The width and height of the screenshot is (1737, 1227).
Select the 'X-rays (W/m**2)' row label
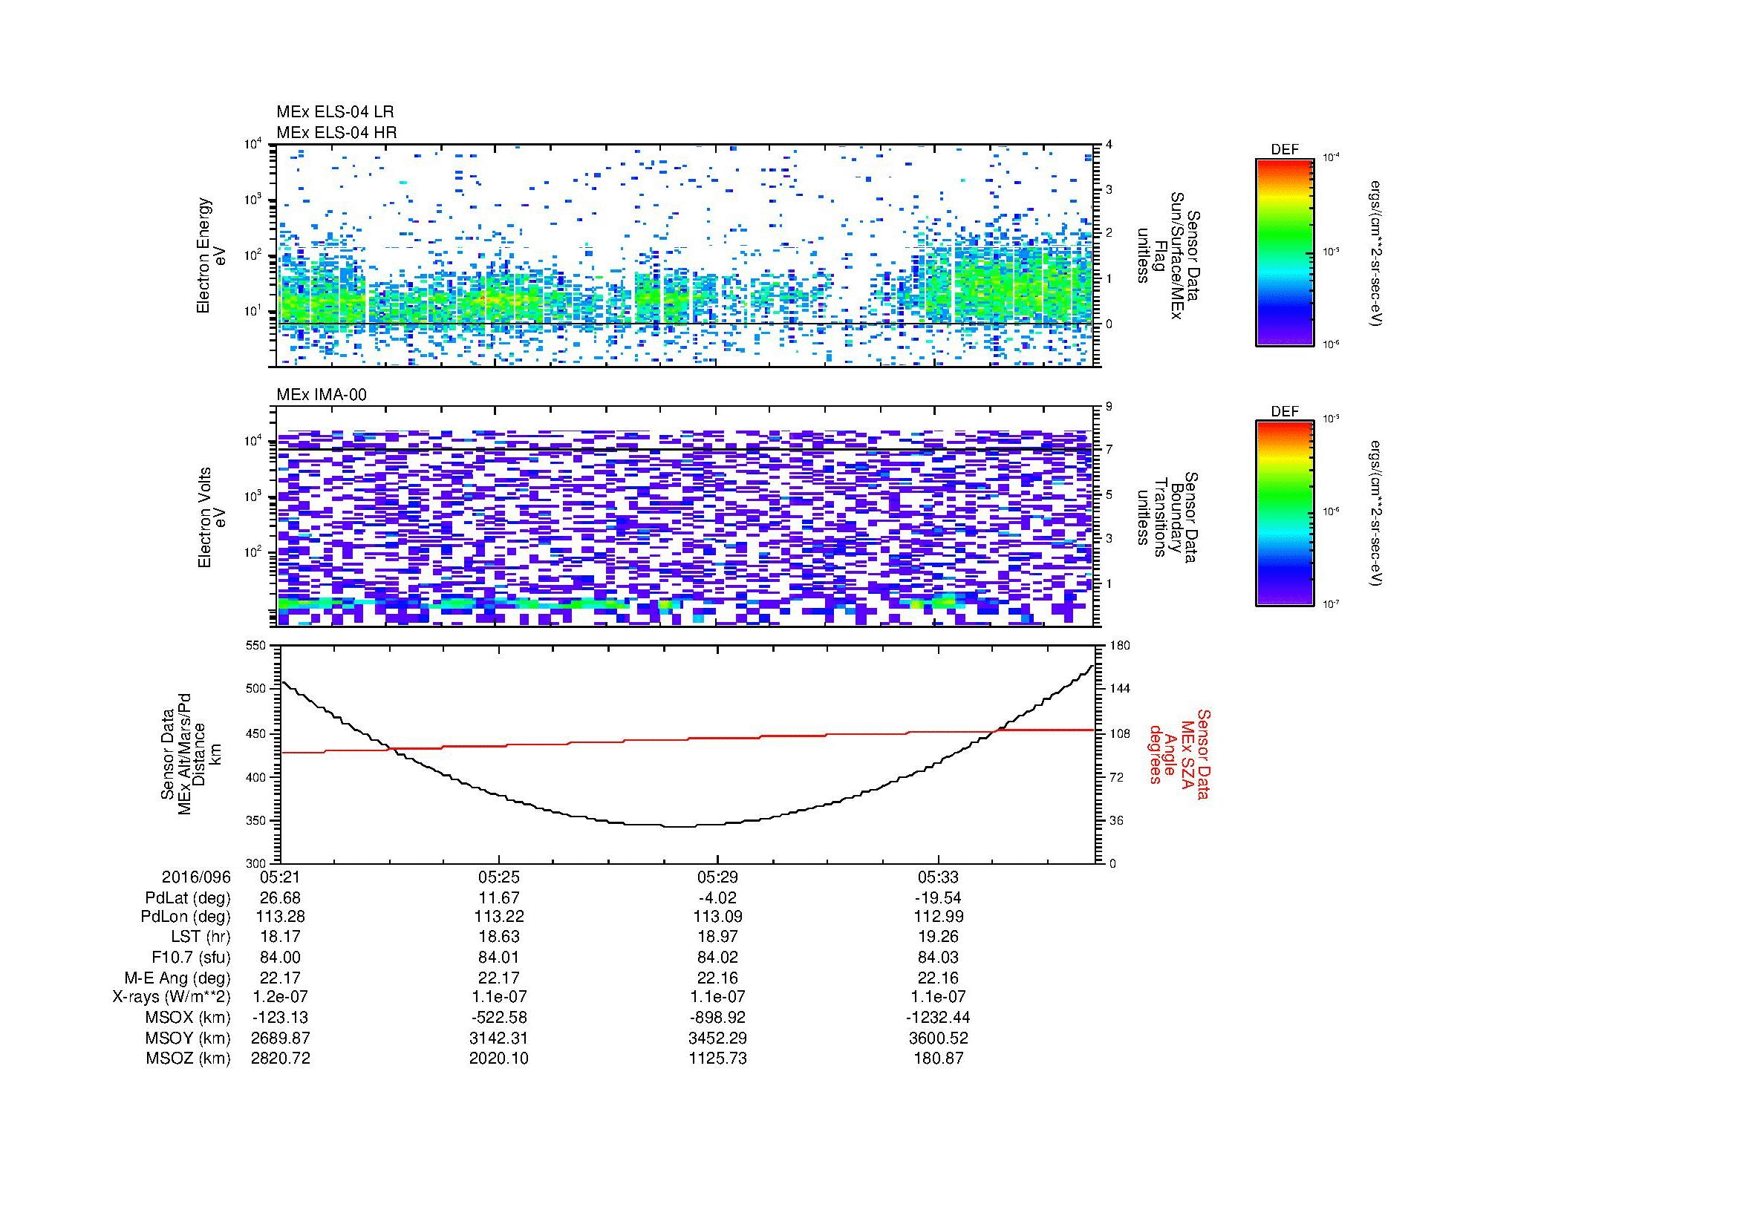pos(171,997)
